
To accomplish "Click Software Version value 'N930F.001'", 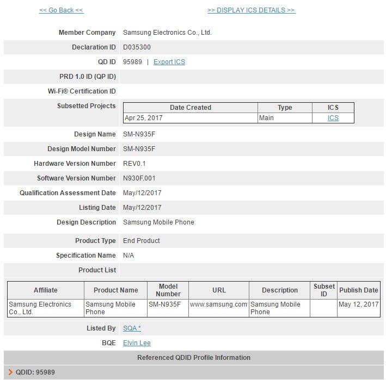I will 139,178.
